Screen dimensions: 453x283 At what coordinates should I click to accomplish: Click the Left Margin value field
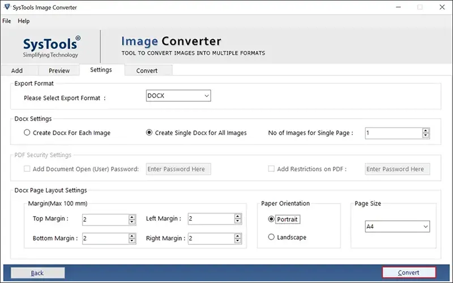211,219
